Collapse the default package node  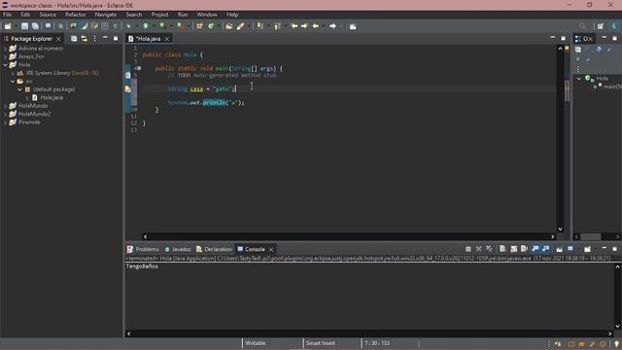pos(19,89)
